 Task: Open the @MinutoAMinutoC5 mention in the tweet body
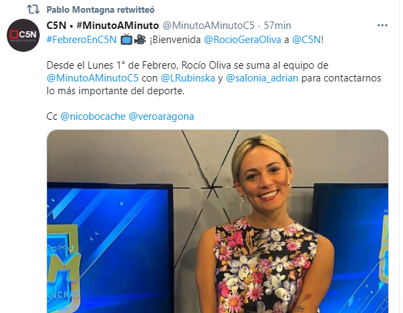pyautogui.click(x=93, y=78)
